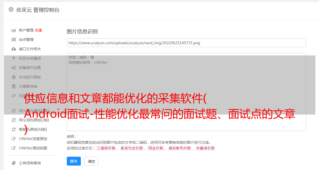Click the book icon for 公有词库查询
Image resolution: width=319 pixels, height=170 pixels.
(x=14, y=163)
